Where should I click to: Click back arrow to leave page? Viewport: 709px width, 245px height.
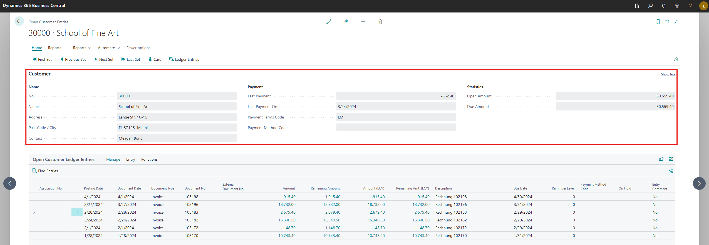click(19, 21)
